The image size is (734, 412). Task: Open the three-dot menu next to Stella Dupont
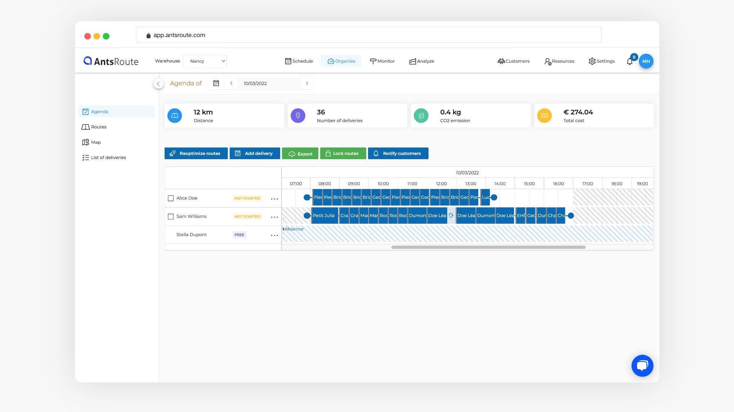click(x=274, y=235)
